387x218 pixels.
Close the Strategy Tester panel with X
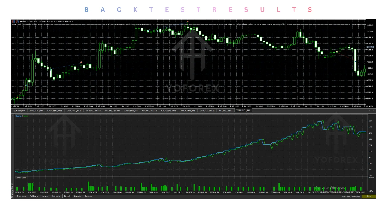pyautogui.click(x=12, y=116)
